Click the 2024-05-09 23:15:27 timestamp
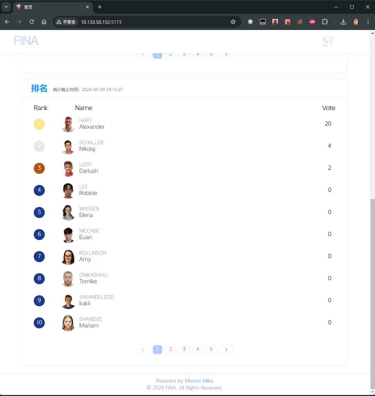 point(102,90)
